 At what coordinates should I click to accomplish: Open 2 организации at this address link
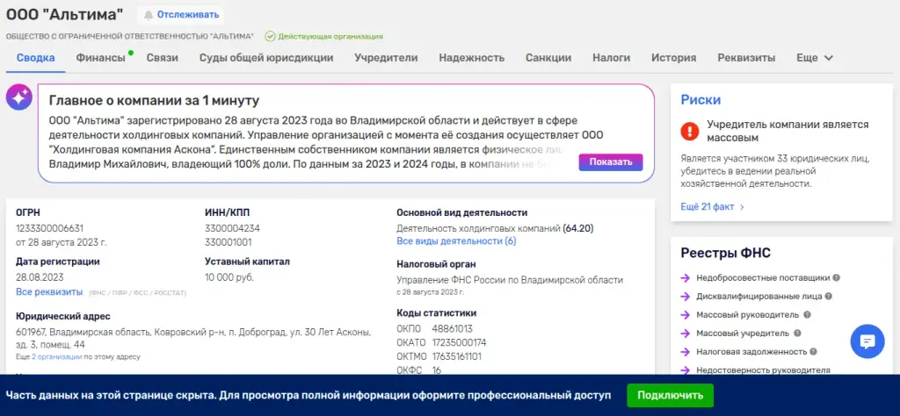(56, 357)
